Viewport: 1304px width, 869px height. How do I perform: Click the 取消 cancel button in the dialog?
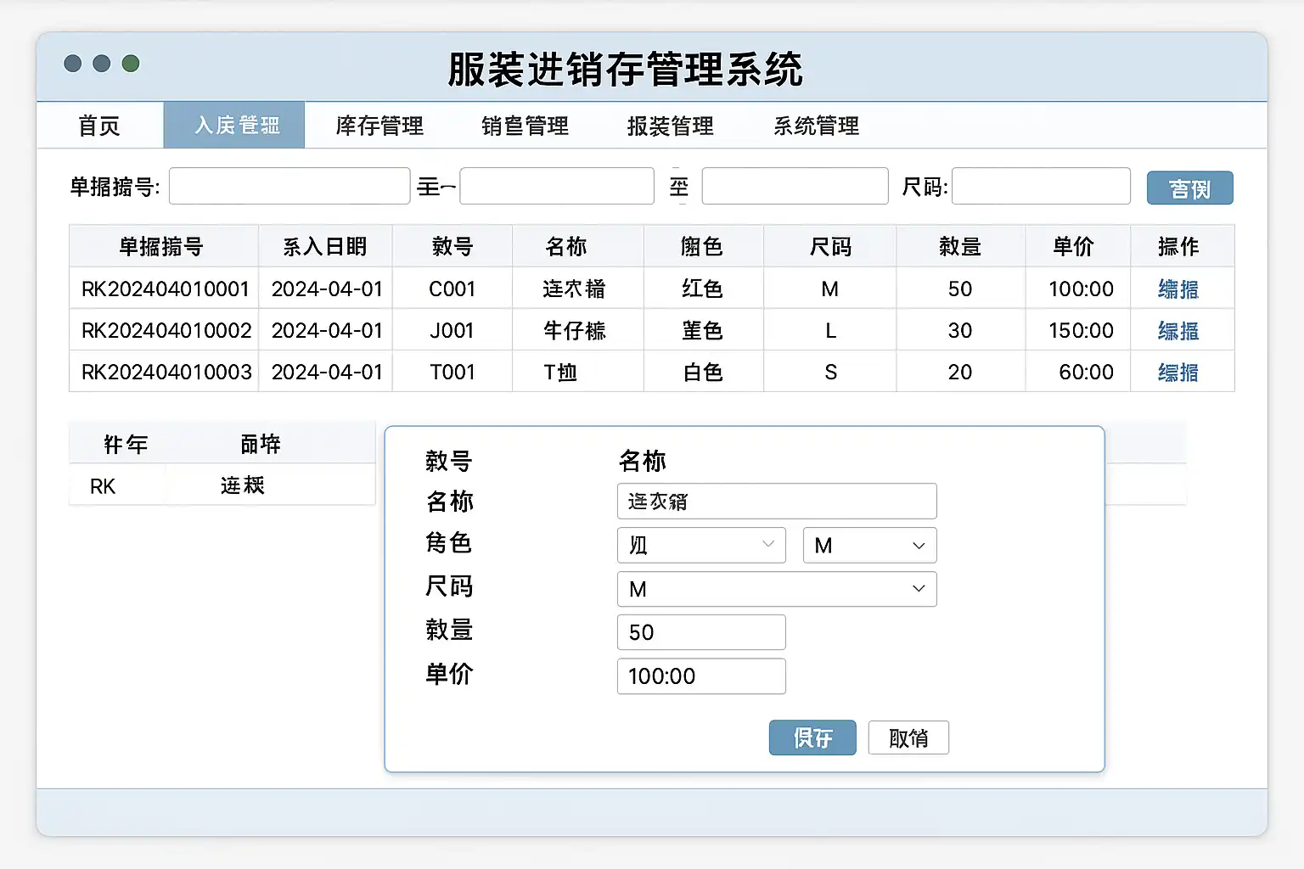tap(908, 737)
